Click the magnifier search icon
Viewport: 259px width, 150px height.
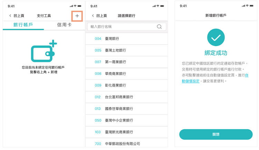[159, 27]
